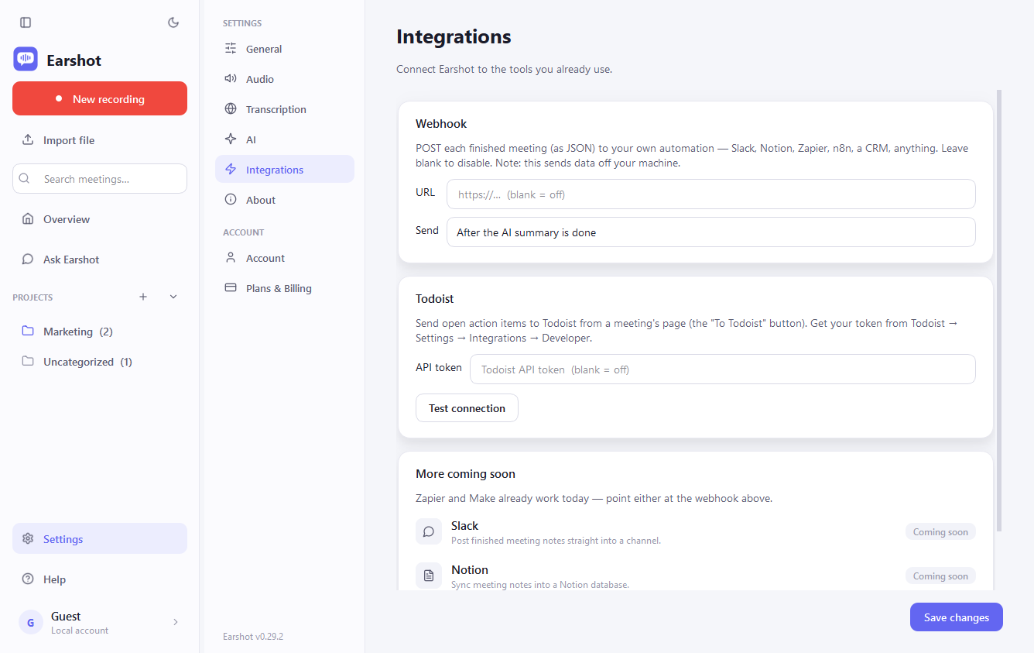Open Audio settings speaker icon
The image size is (1034, 653).
click(x=231, y=78)
